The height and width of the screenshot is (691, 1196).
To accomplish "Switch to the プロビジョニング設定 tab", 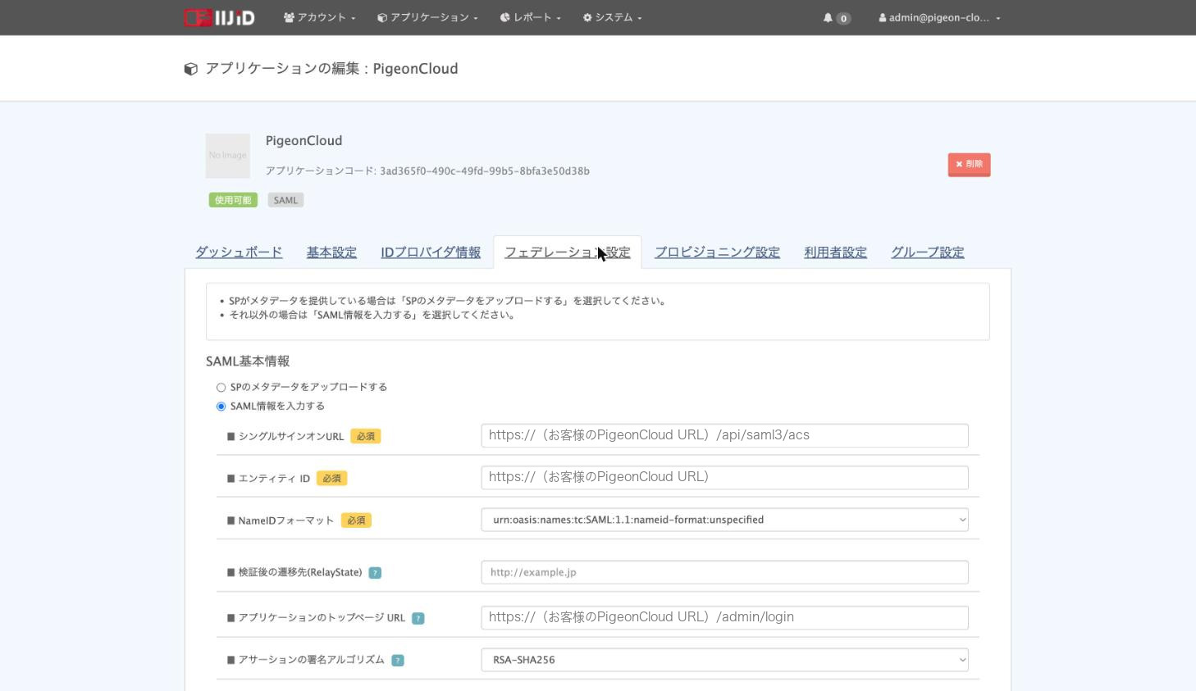I will coord(717,252).
